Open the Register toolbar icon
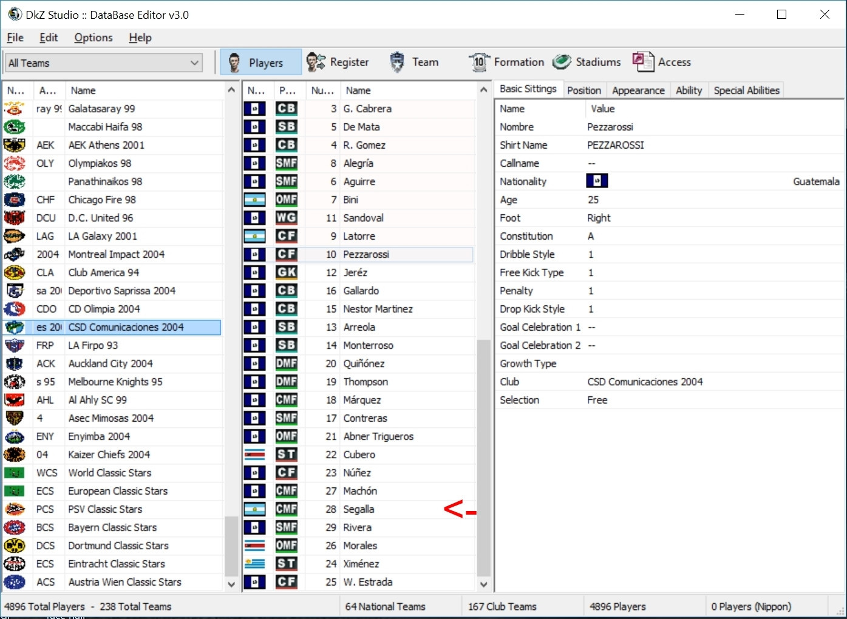 coord(316,62)
